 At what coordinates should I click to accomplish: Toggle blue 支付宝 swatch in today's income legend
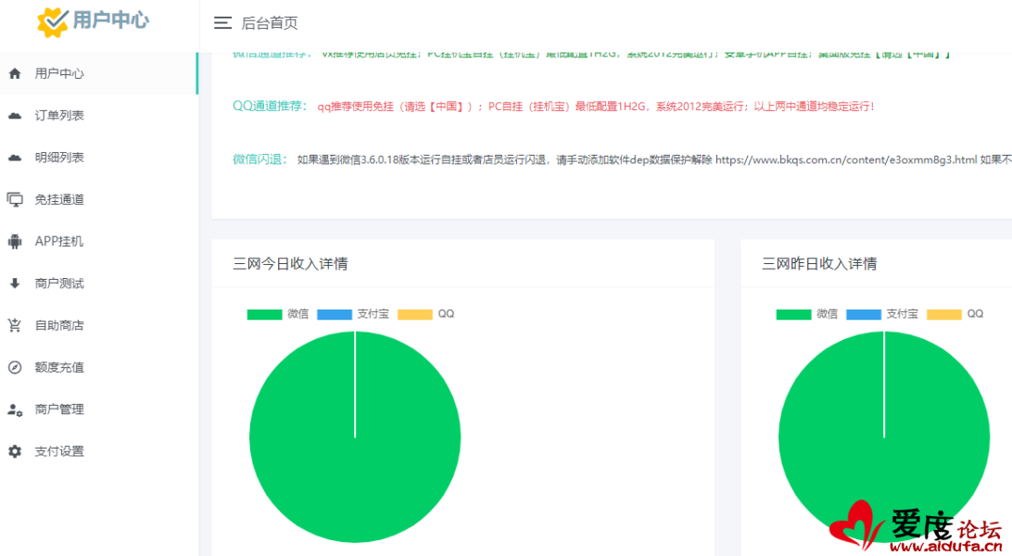[x=335, y=314]
